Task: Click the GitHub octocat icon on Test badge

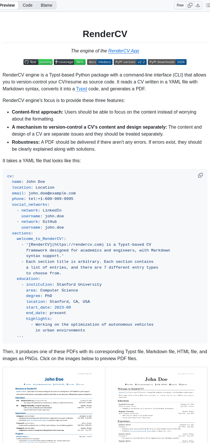Action: click(26, 62)
